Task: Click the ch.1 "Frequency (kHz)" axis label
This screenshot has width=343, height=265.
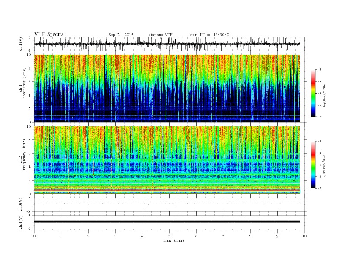Action: 24,83
